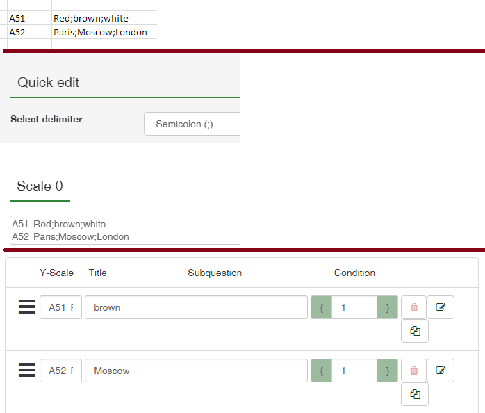Screen dimensions: 485x413
Task: Grab the drag handle for the brown row
Action: click(x=26, y=307)
